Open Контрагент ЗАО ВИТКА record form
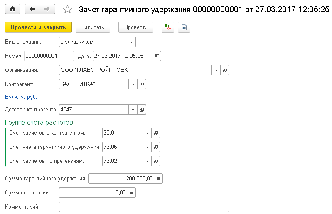 142,84
